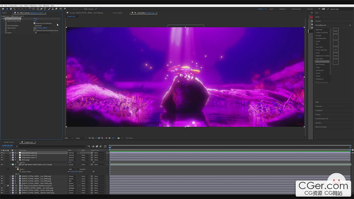
Task: Select the Pen tool
Action: coord(41,9)
